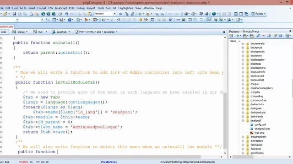This screenshot has width=293, height=164.
Task: Click the red remove icon in Project panel
Action: point(264,36)
